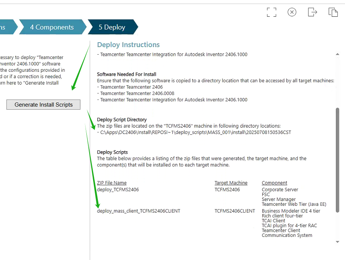Click the deploy scripts directory path text
Viewport: 345px width, 260px height.
[196, 132]
